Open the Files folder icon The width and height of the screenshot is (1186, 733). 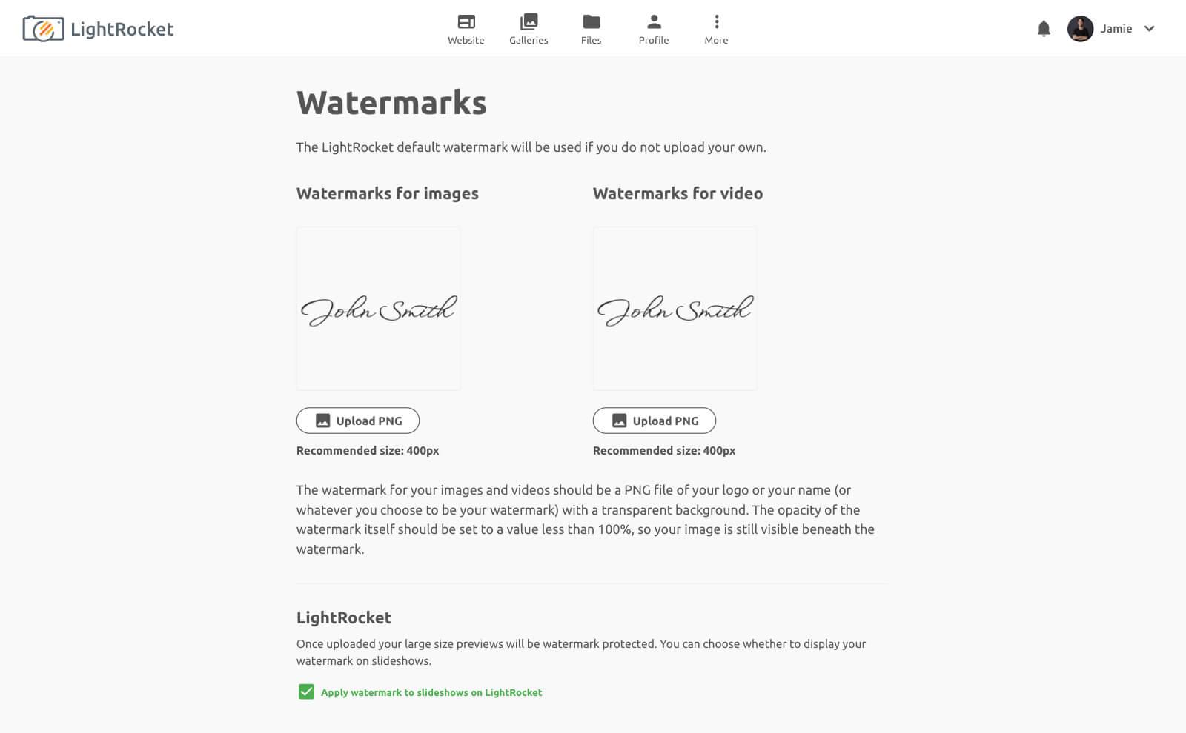(591, 21)
